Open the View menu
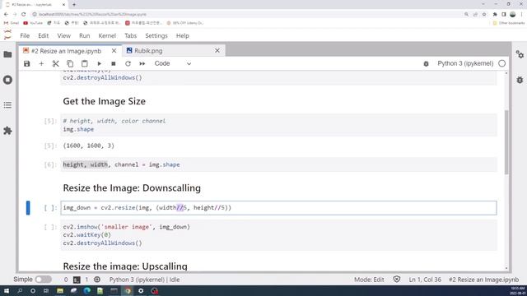The image size is (527, 296). (64, 35)
